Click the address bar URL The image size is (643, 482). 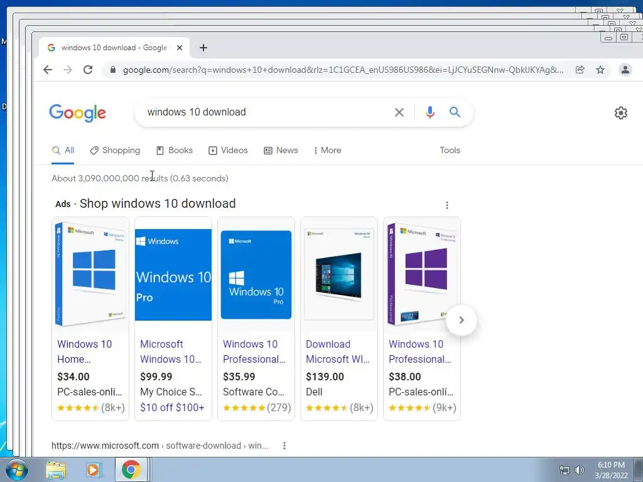click(343, 70)
